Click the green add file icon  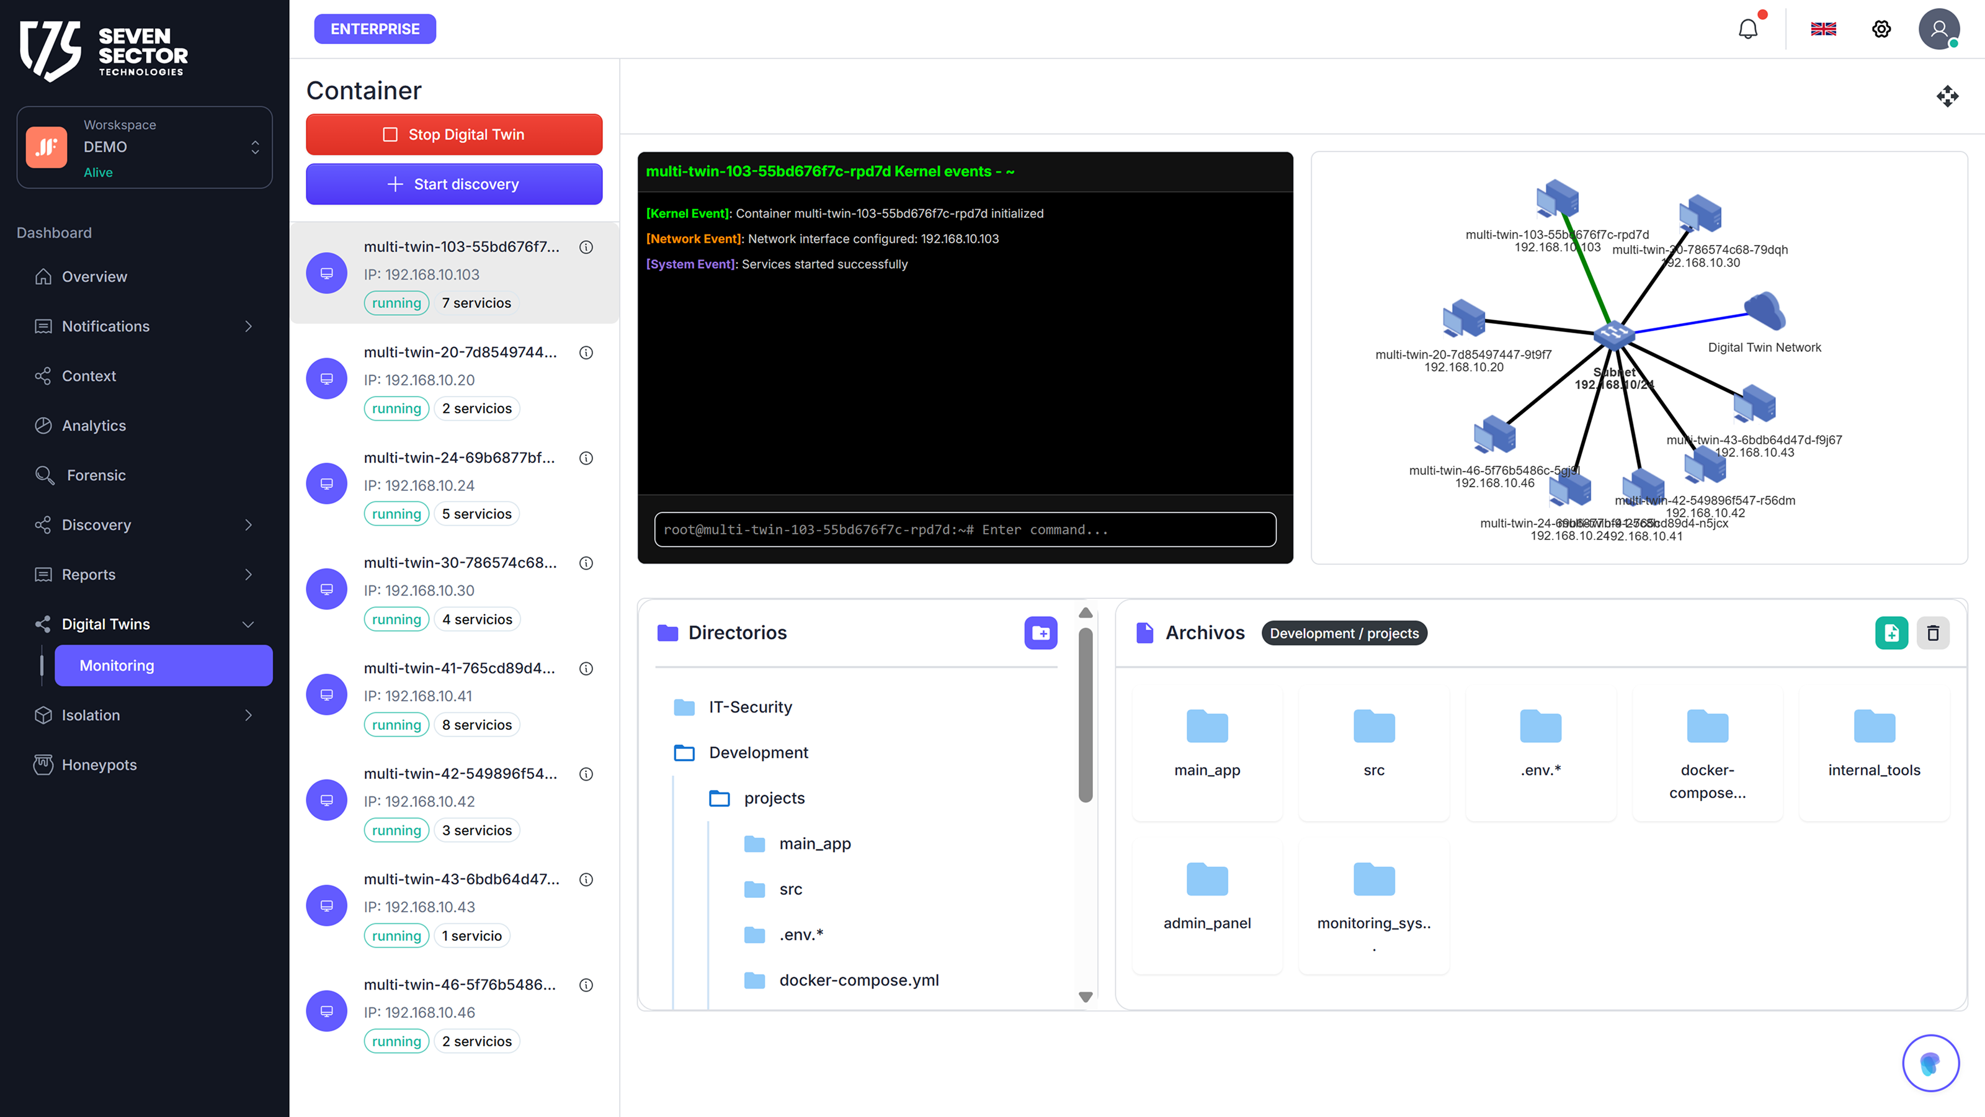point(1891,633)
